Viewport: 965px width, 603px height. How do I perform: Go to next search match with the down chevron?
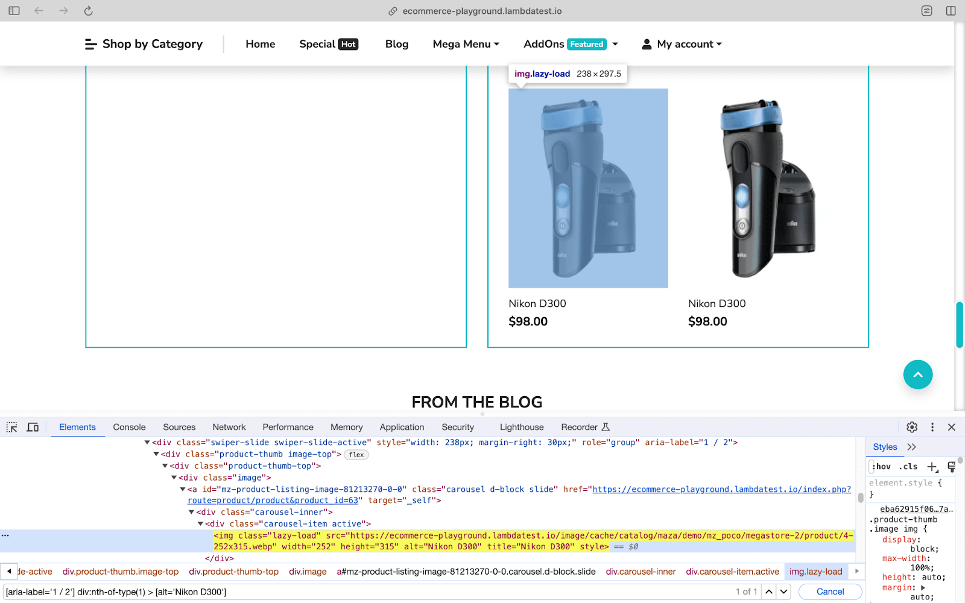click(783, 592)
